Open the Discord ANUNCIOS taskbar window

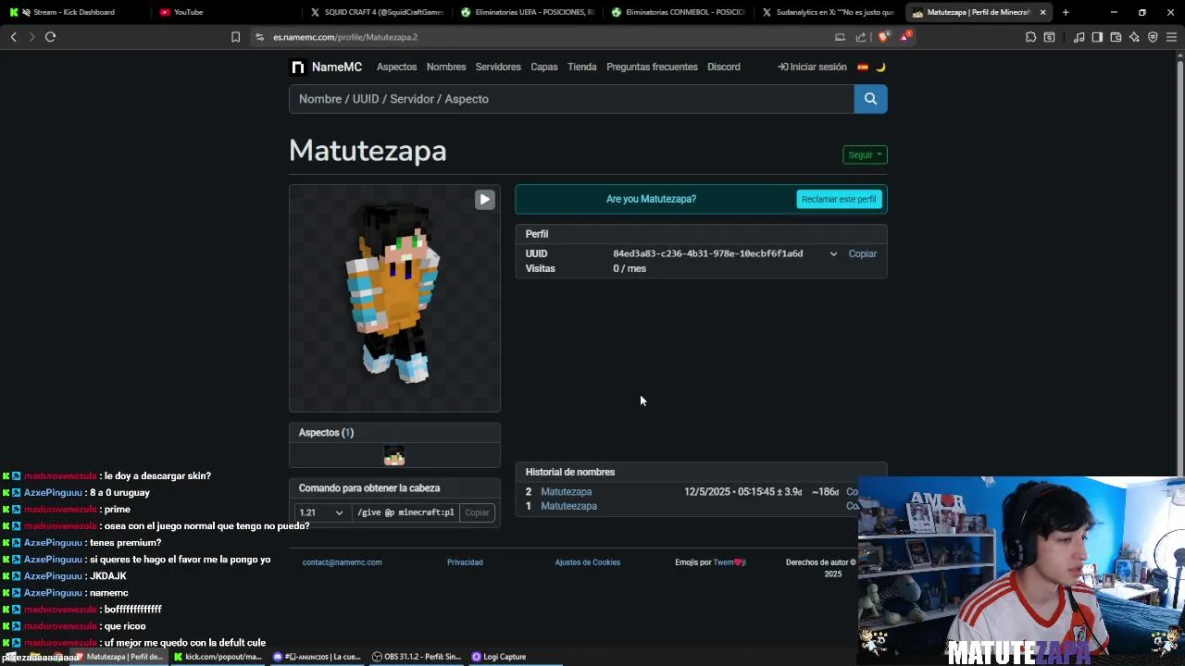click(x=317, y=657)
